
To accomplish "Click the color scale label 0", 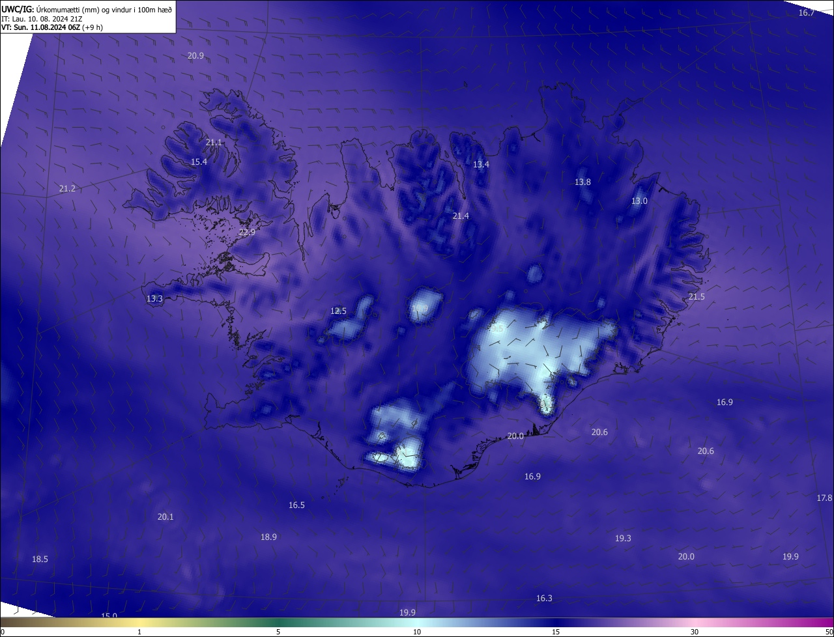I will click(x=3, y=632).
